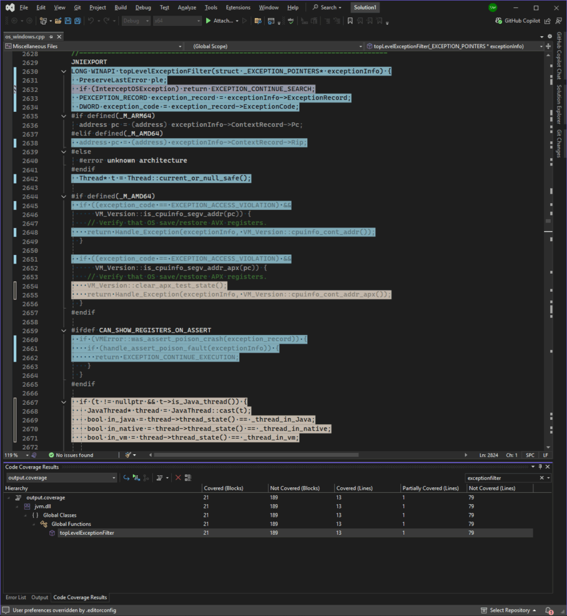
Task: Click the No issues found indicator
Action: point(70,455)
